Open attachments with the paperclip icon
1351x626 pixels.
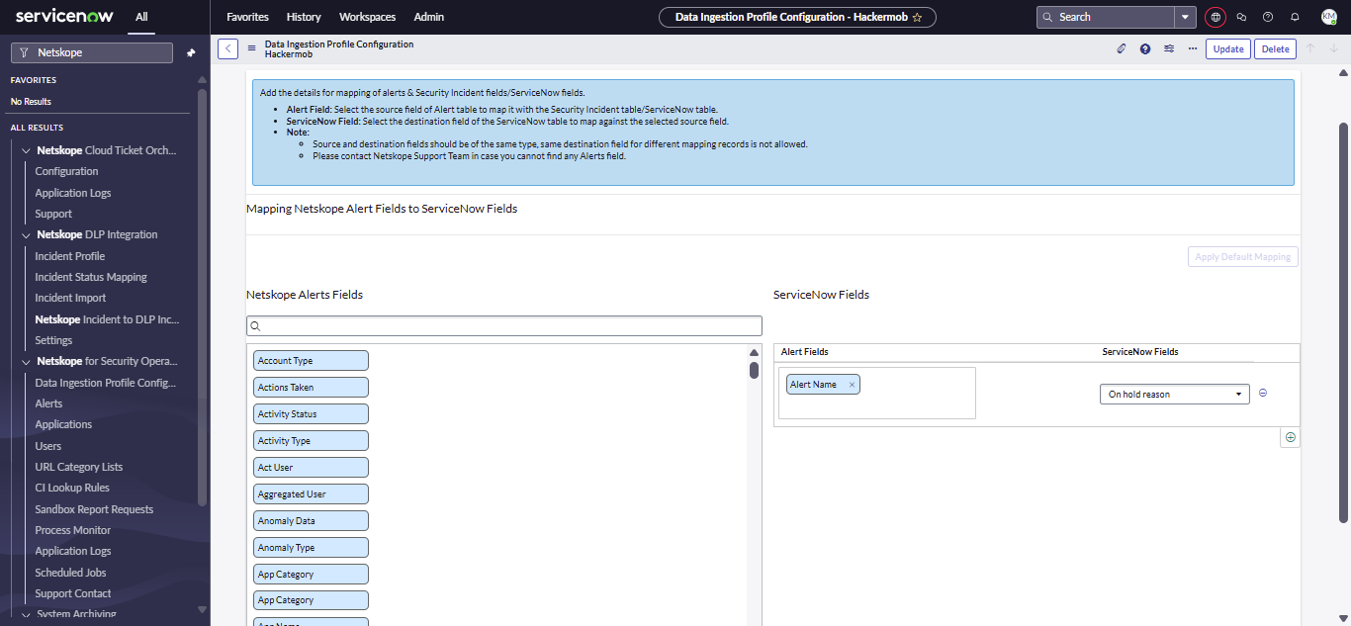pyautogui.click(x=1122, y=48)
